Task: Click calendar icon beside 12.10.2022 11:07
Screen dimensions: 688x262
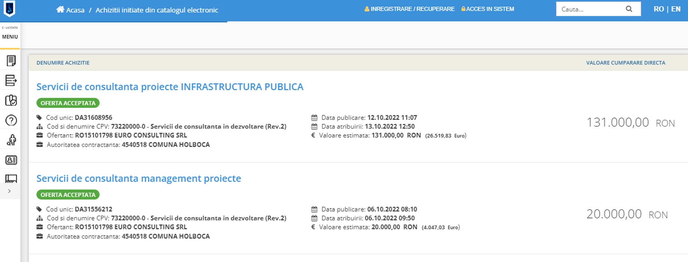Action: click(314, 118)
